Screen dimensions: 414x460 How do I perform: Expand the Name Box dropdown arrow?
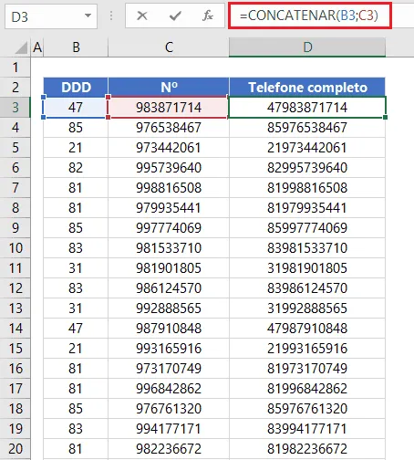click(x=88, y=16)
